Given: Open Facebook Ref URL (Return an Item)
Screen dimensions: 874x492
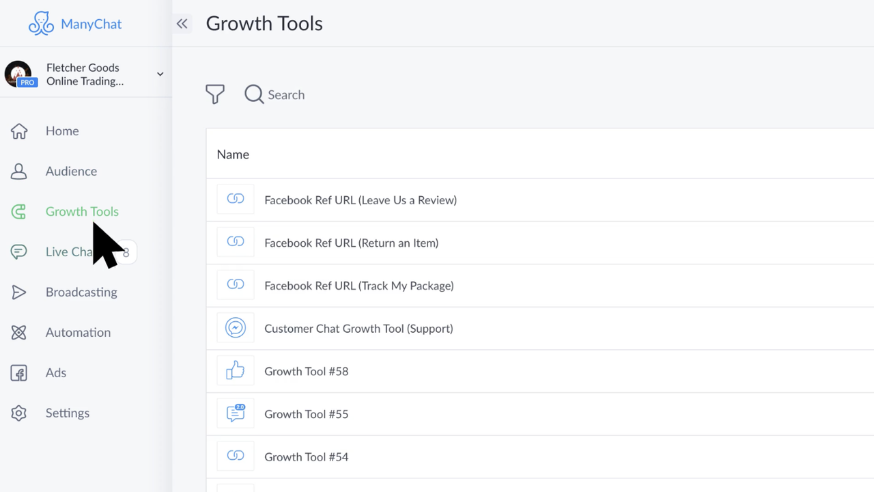Looking at the screenshot, I should (x=351, y=243).
